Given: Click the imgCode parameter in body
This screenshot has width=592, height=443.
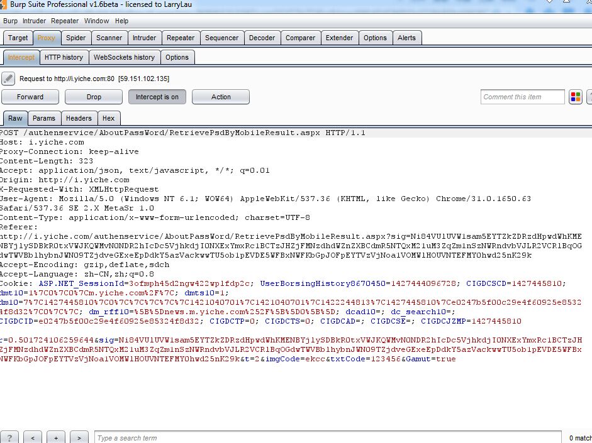Looking at the screenshot, I should click(282, 359).
